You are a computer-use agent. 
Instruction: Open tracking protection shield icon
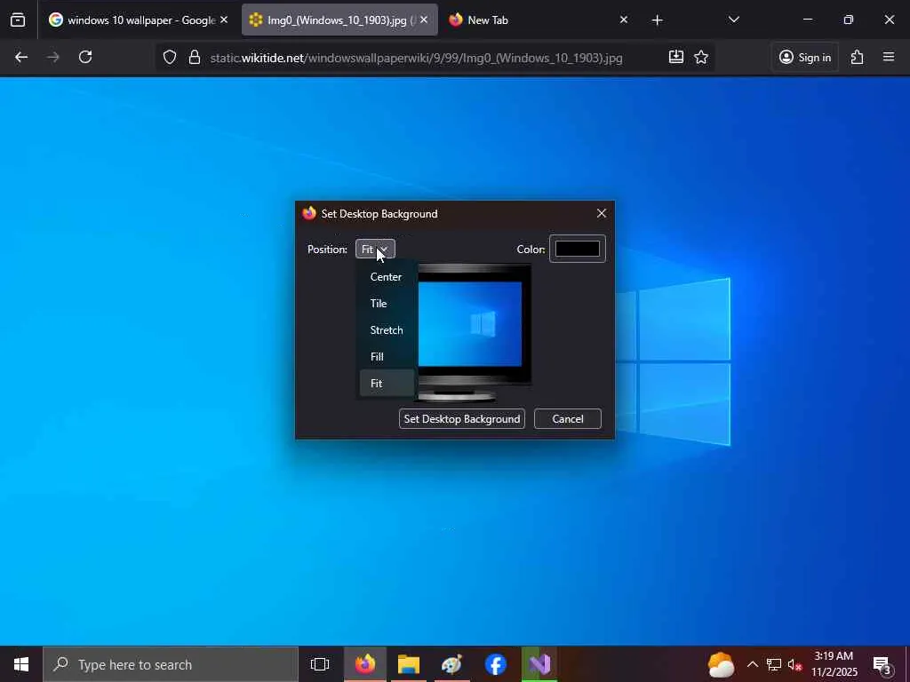click(x=170, y=58)
